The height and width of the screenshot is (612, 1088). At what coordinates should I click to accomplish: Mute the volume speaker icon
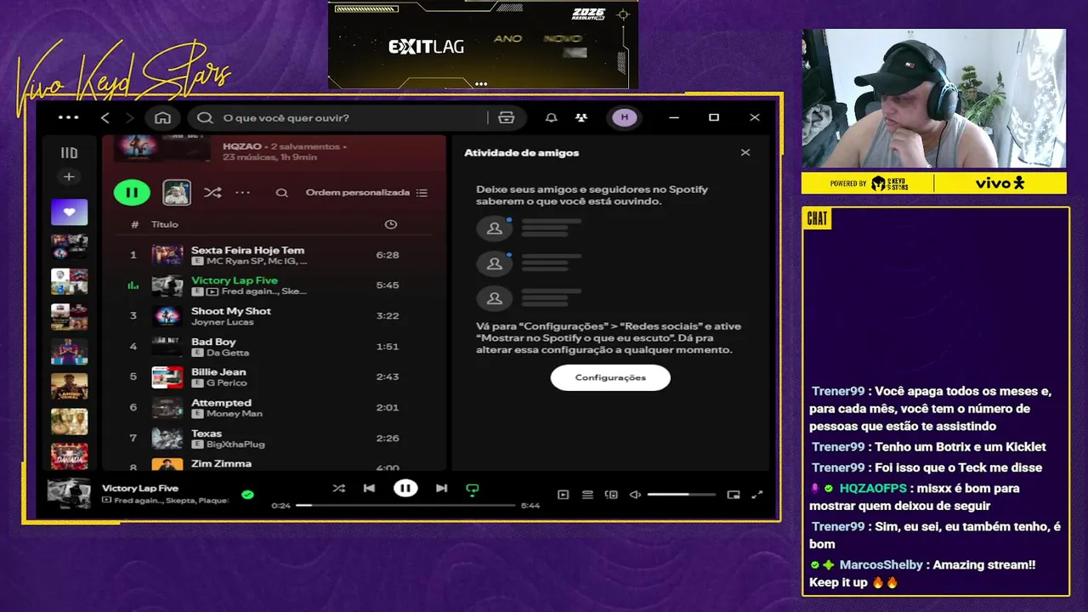point(635,495)
